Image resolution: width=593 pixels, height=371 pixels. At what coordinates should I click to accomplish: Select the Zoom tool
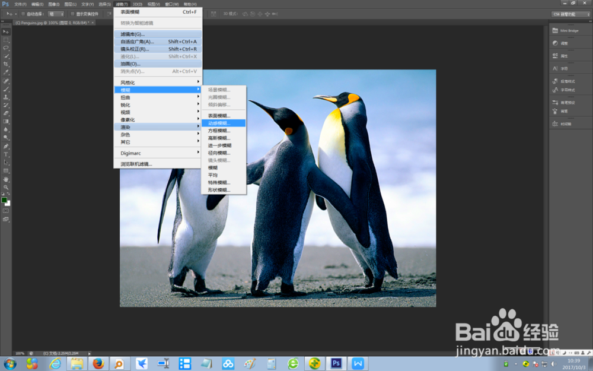coord(6,188)
